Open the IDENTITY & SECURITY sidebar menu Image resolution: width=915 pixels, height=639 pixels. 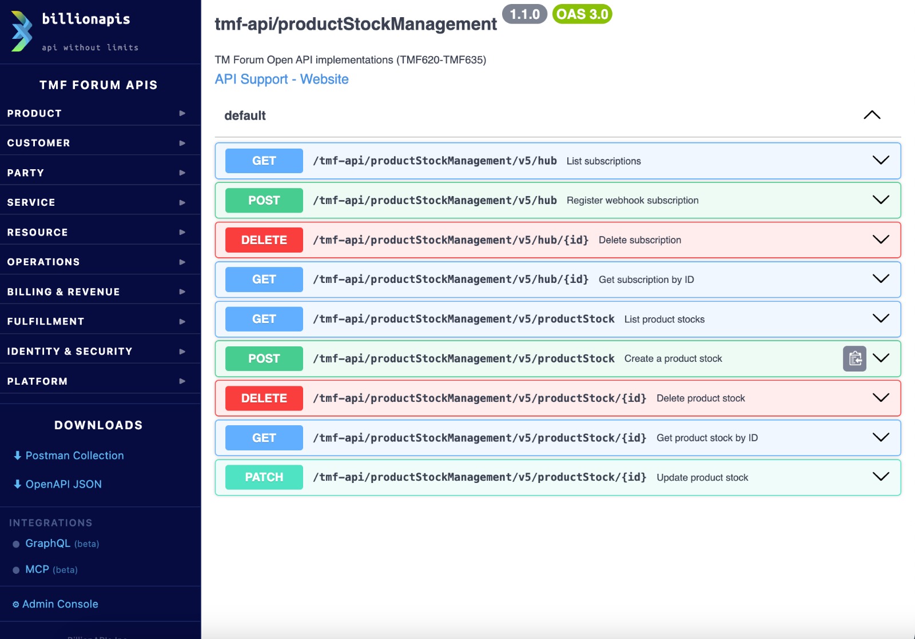100,351
